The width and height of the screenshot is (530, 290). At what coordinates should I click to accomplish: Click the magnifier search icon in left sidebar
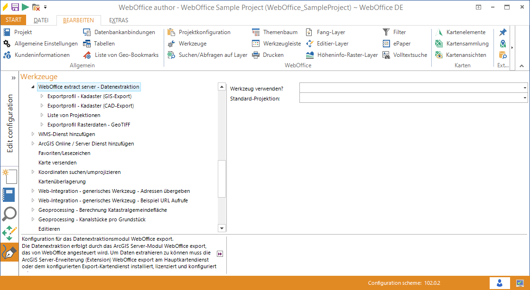pyautogui.click(x=9, y=214)
